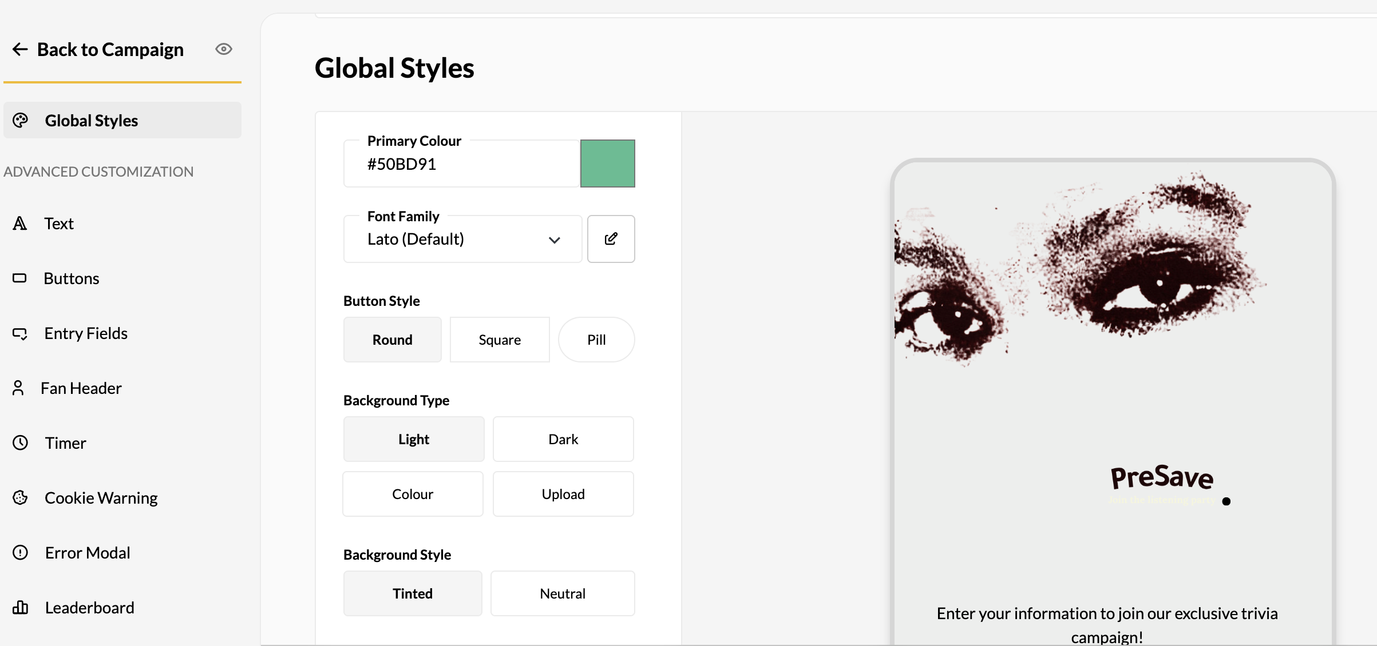Go back via Back to Campaign link
This screenshot has width=1377, height=646.
point(110,50)
